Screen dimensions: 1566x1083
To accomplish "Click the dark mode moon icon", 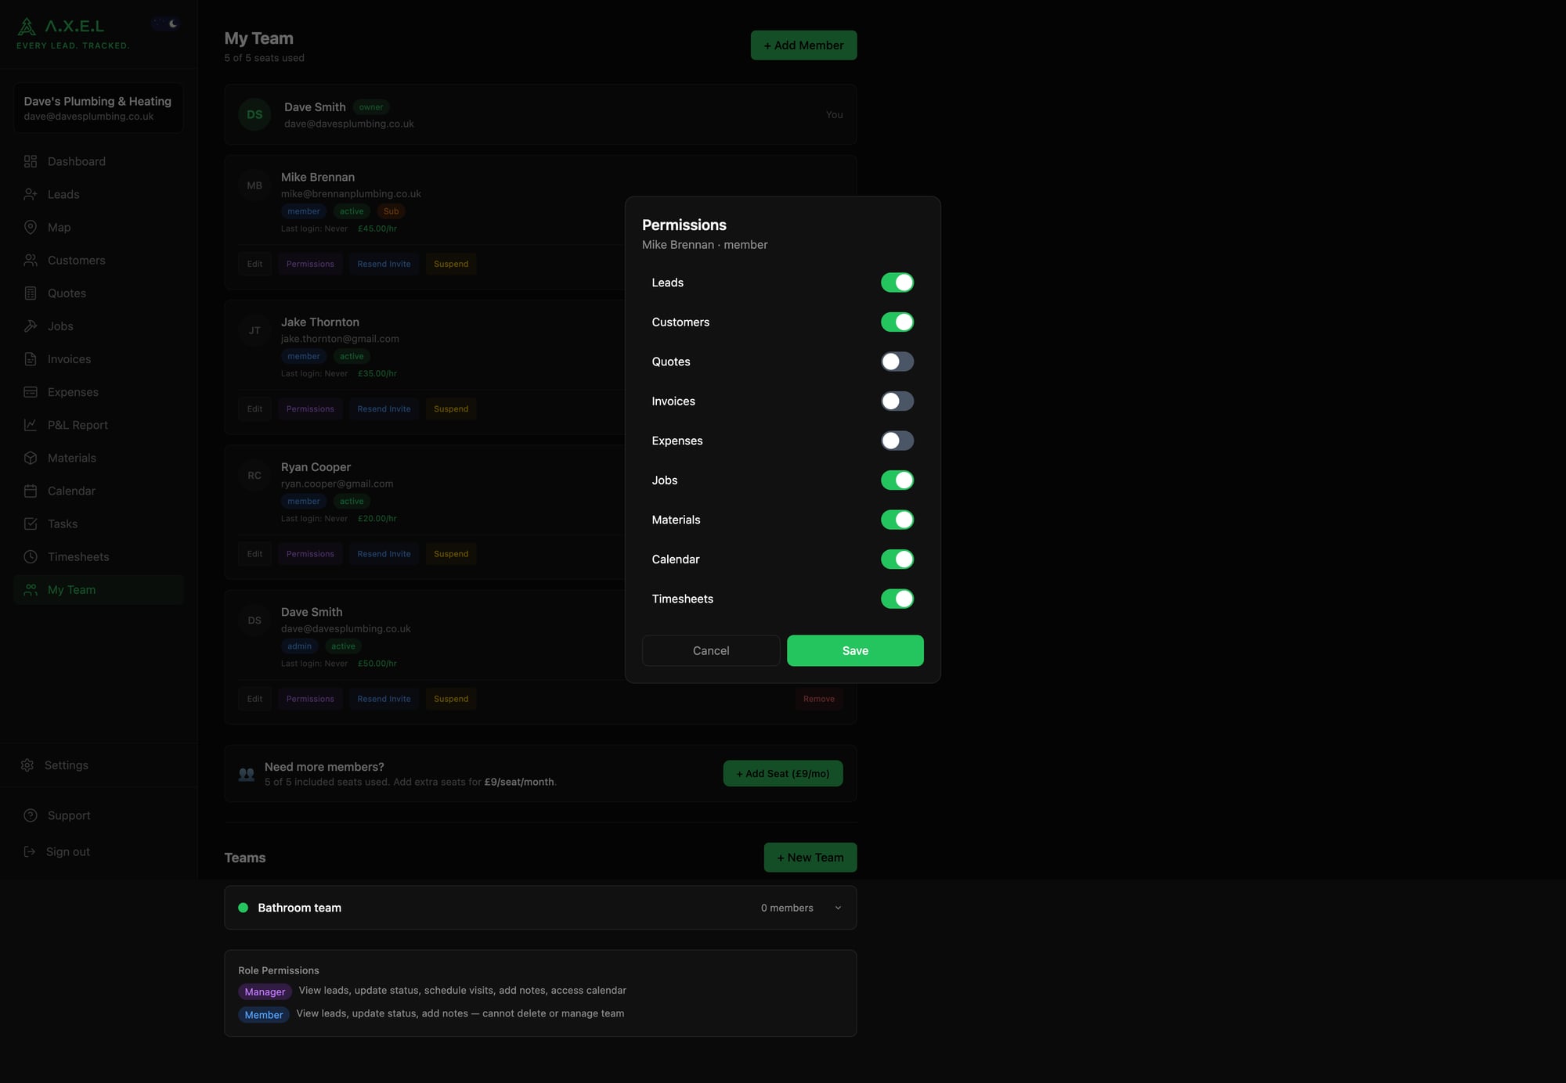I will coord(173,23).
